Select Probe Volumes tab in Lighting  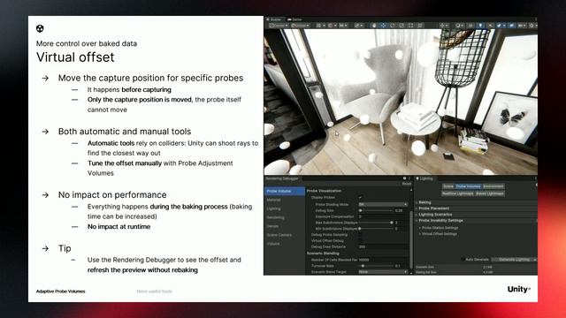click(x=468, y=186)
